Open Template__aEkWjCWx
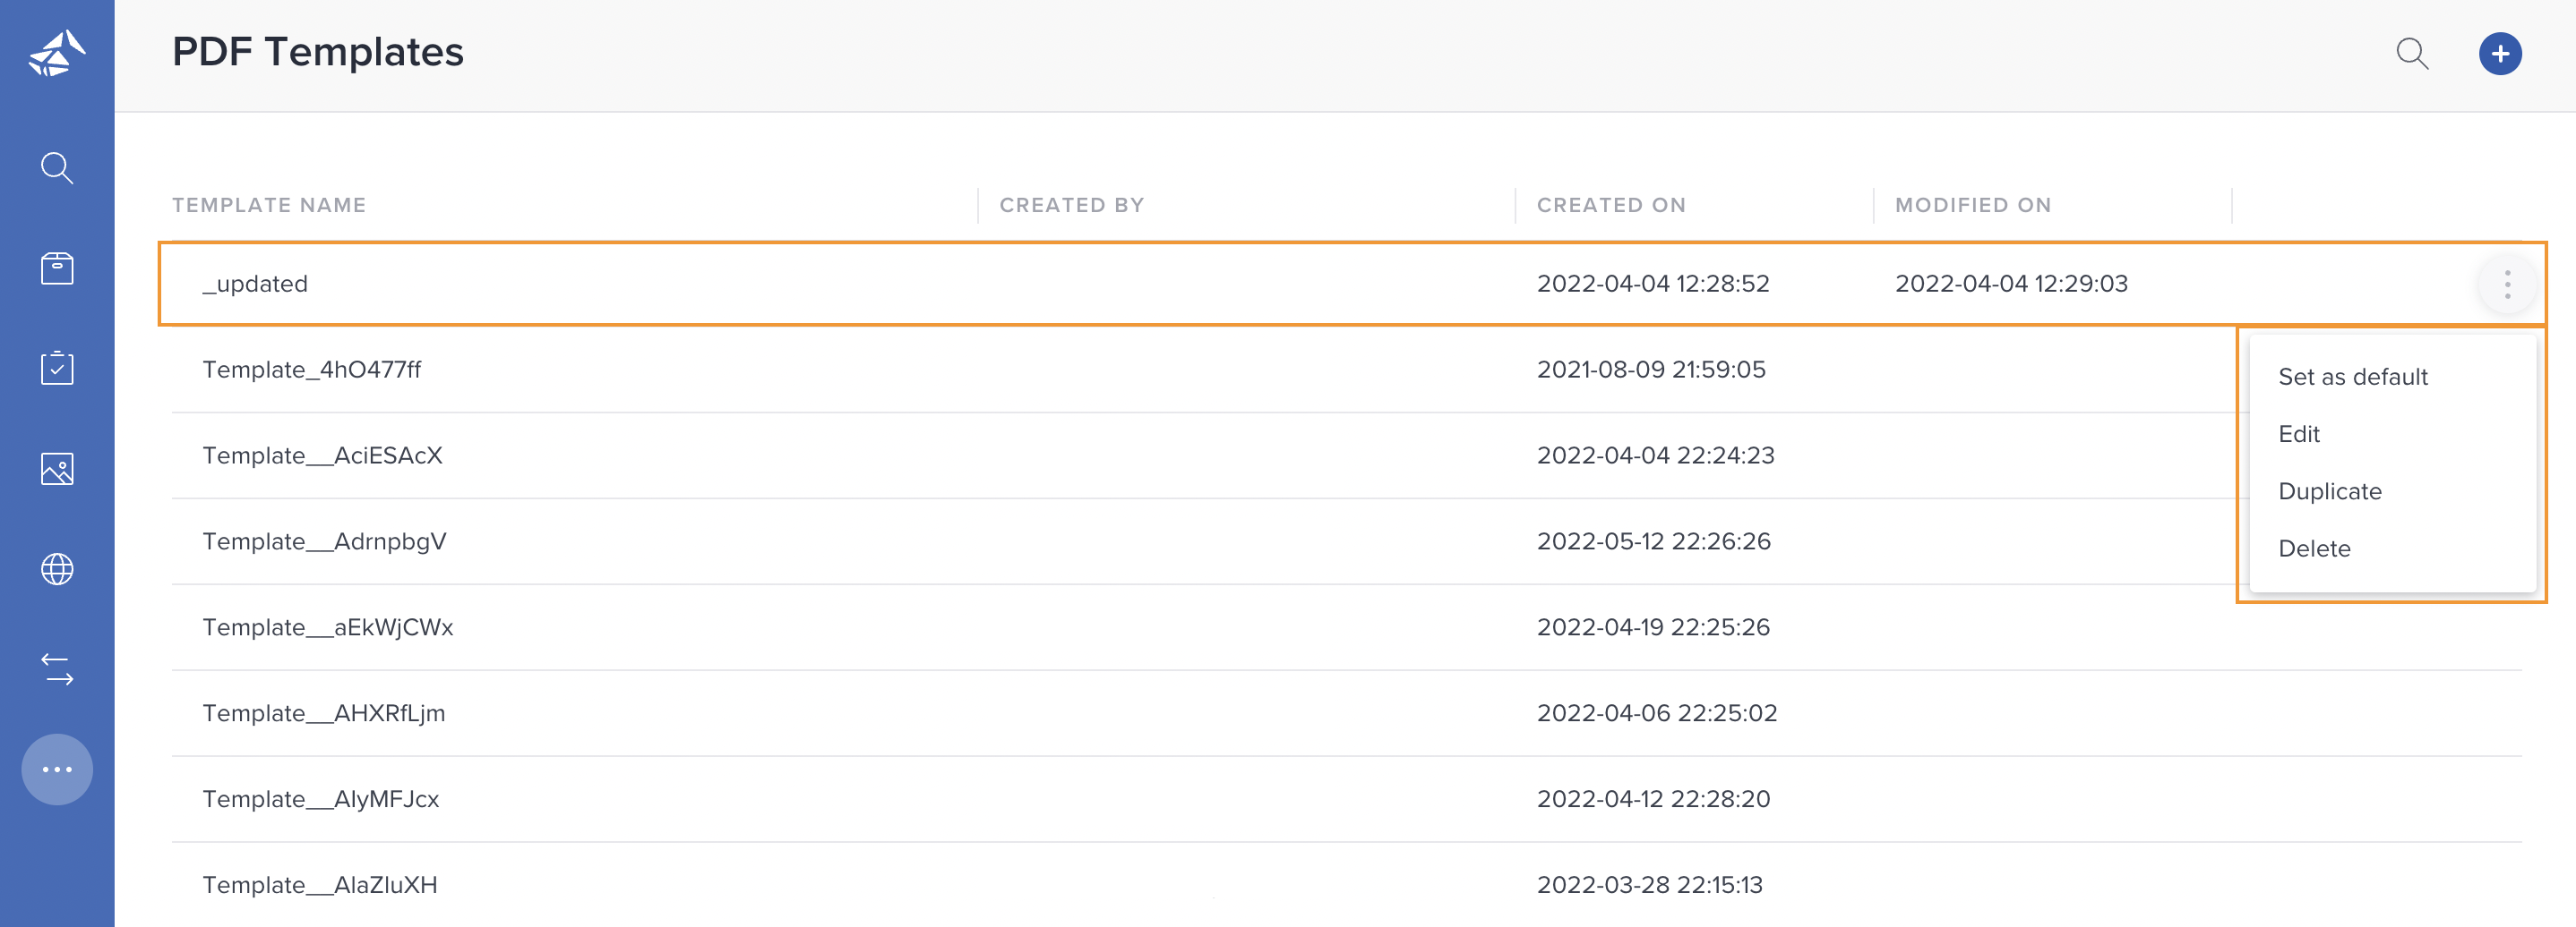This screenshot has height=927, width=2576. point(327,627)
